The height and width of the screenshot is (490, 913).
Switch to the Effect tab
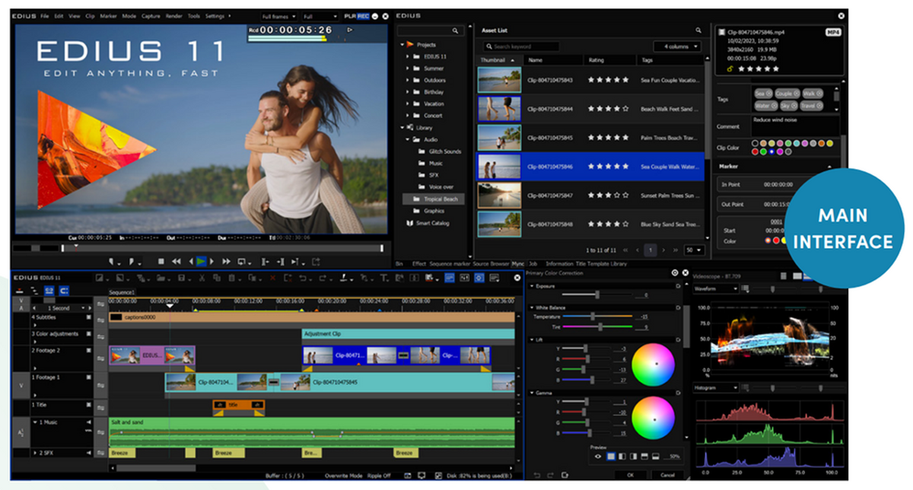click(418, 263)
